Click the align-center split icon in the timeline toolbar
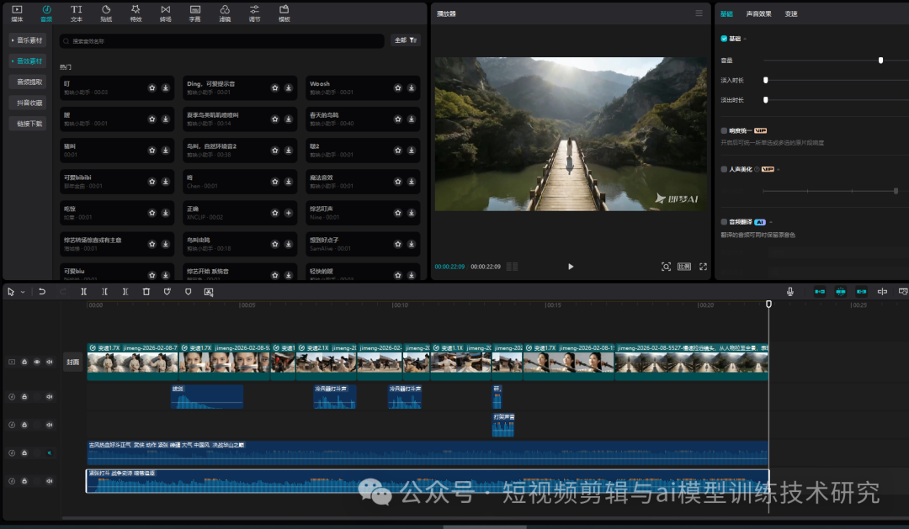This screenshot has width=909, height=529. pyautogui.click(x=882, y=292)
